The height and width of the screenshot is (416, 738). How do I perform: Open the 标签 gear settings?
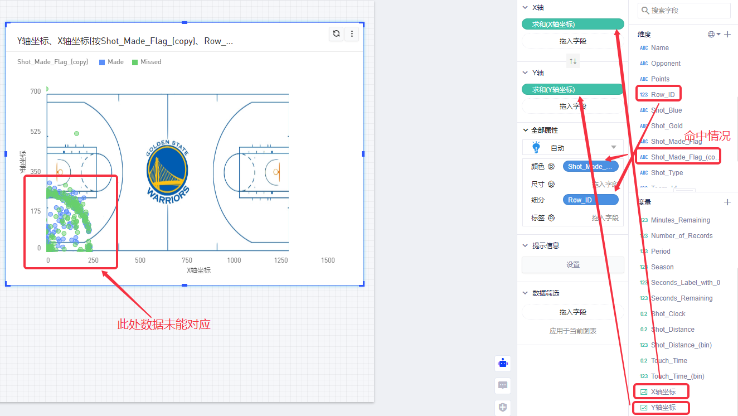[x=551, y=218]
